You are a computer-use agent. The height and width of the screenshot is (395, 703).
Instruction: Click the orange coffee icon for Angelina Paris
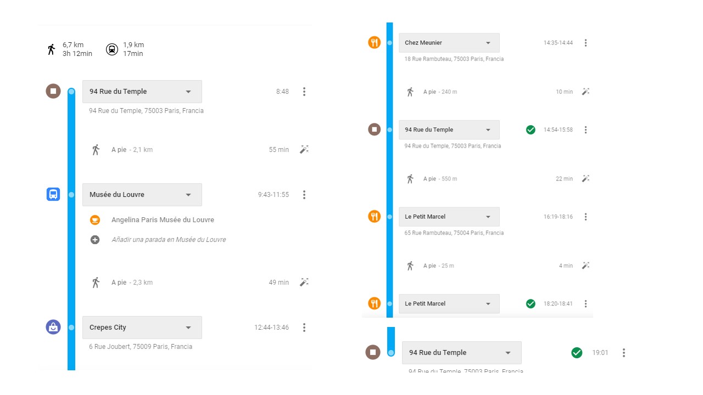(x=95, y=220)
